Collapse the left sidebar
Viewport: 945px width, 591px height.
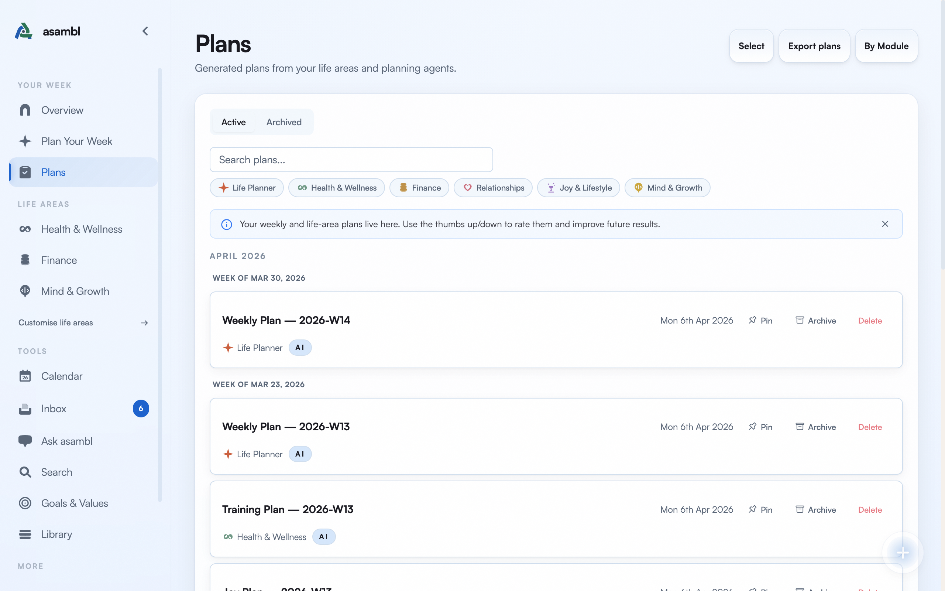(145, 31)
